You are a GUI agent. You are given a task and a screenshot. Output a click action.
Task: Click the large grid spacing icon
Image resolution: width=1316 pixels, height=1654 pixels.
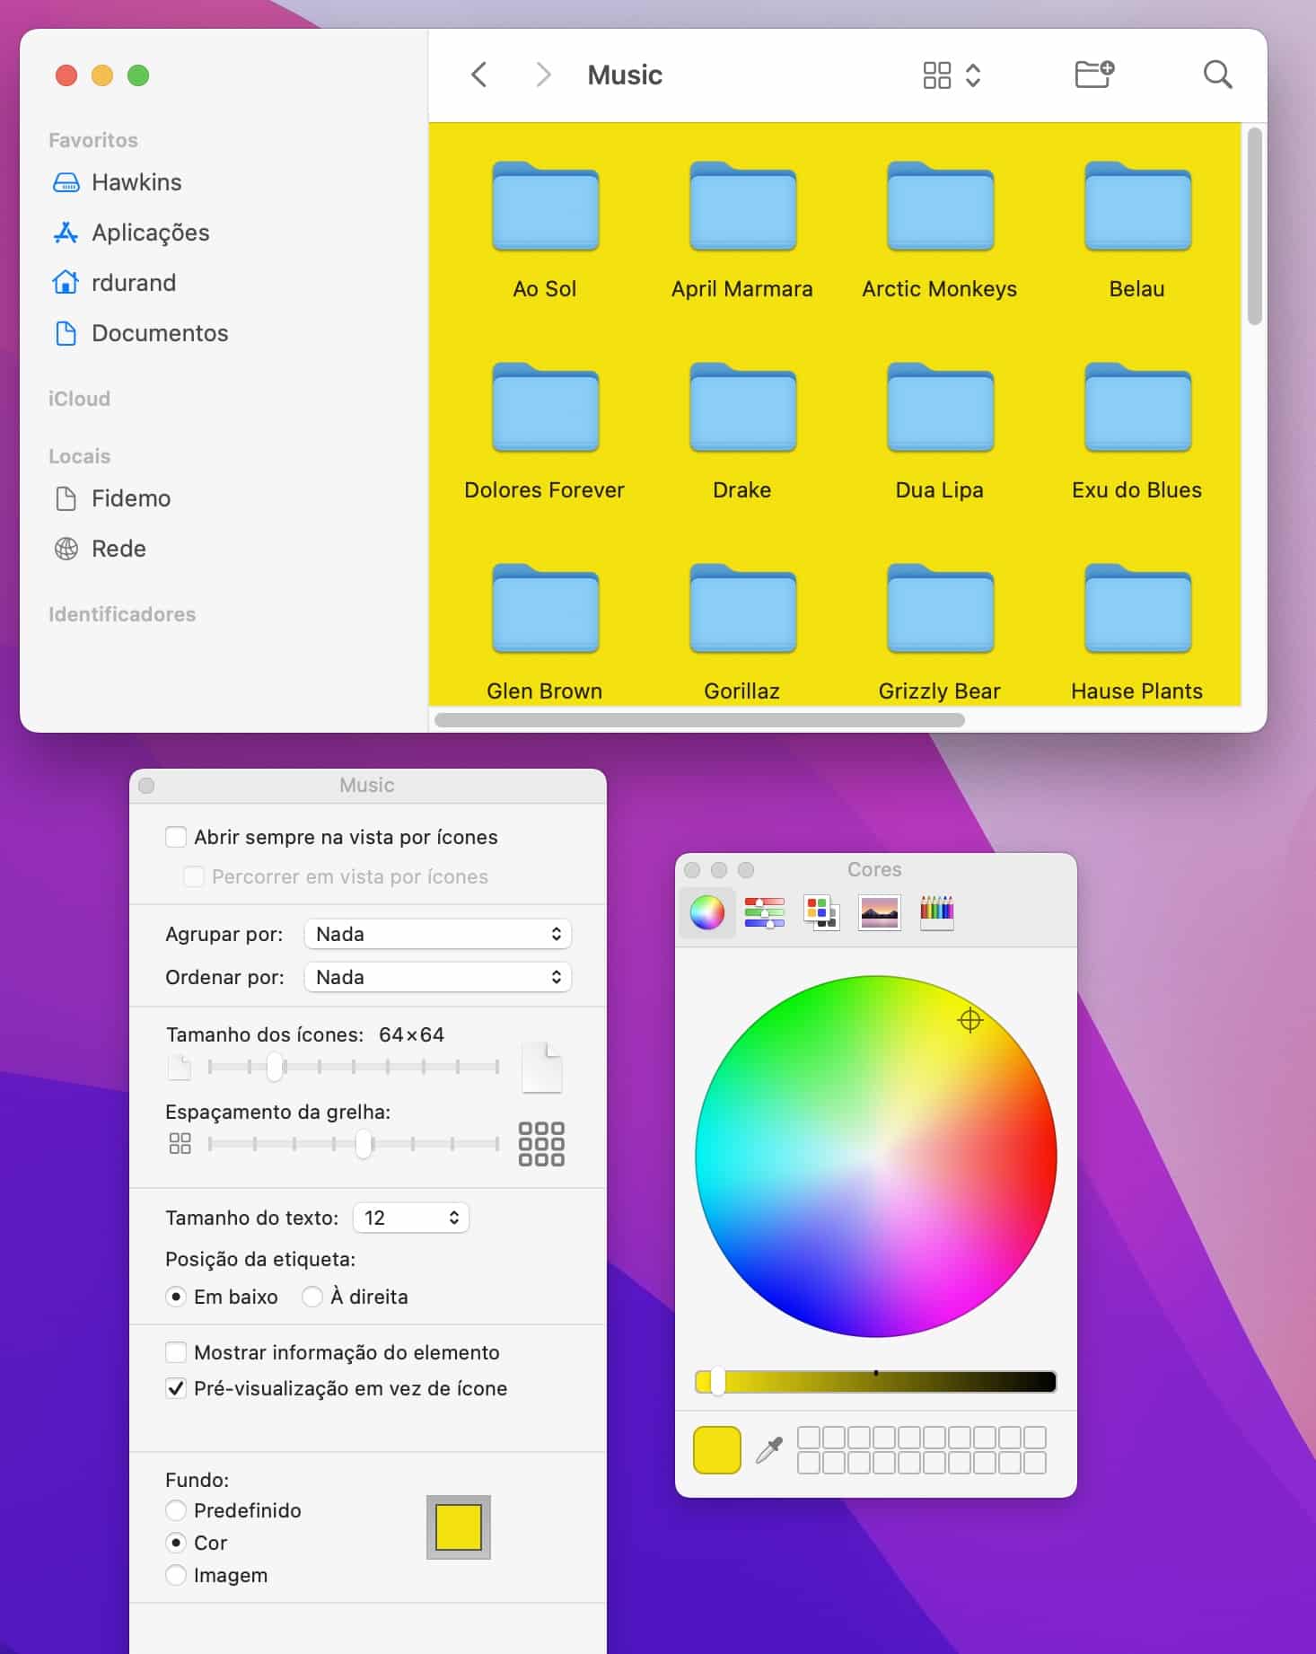[x=541, y=1144]
